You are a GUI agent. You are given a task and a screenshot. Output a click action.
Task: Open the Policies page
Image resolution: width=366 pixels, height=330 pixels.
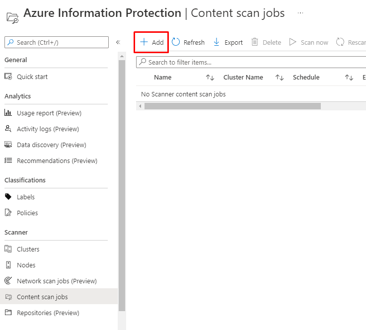click(x=27, y=213)
